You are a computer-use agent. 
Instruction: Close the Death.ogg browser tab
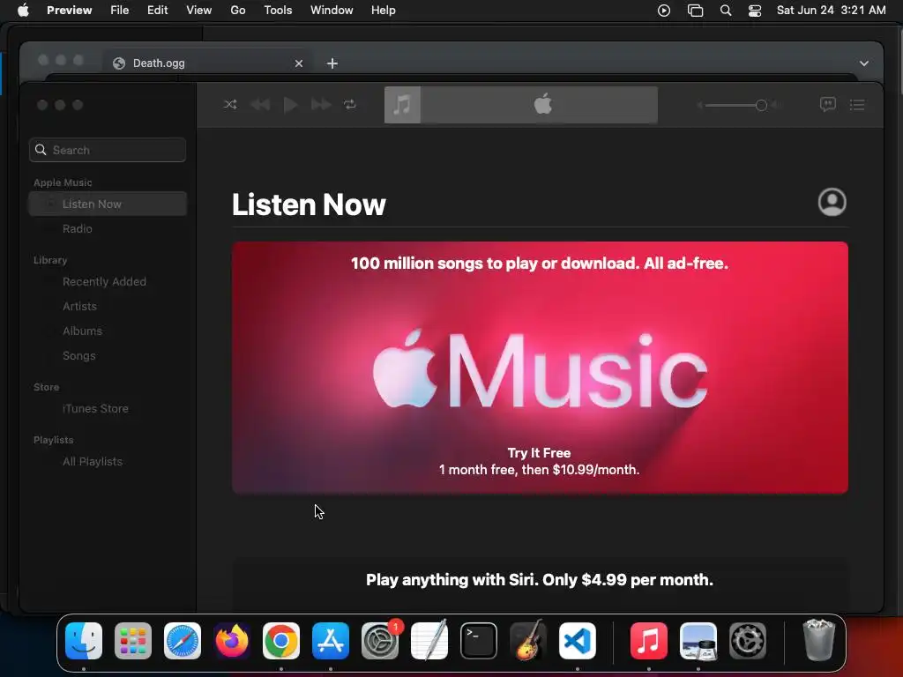pyautogui.click(x=298, y=63)
